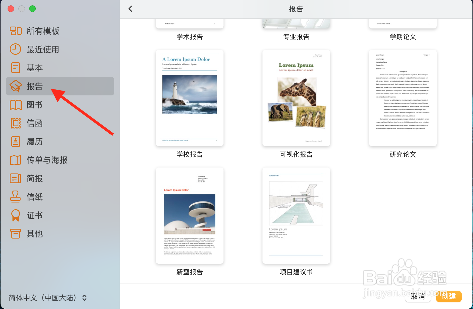Viewport: 473px width, 309px height.
Task: Open the 证书 templates section
Action: (x=15, y=215)
